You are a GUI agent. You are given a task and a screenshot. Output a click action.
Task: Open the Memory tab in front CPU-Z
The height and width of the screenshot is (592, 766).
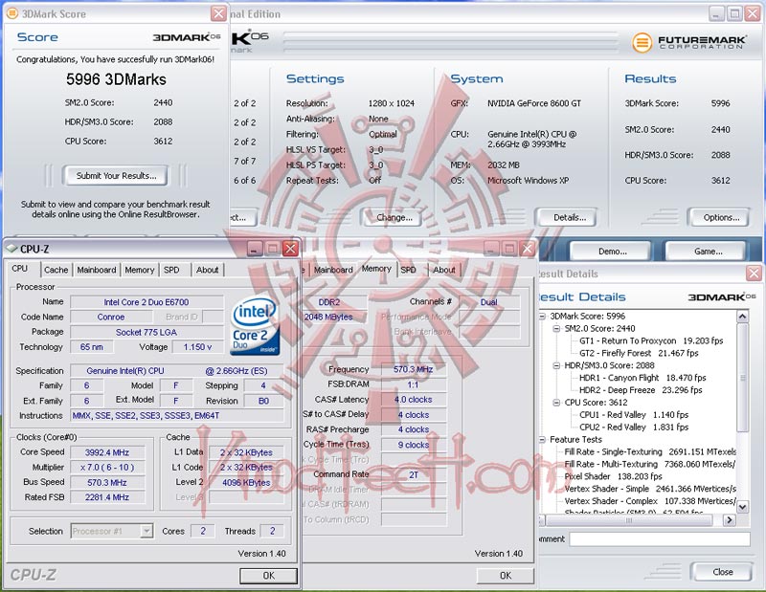point(139,270)
